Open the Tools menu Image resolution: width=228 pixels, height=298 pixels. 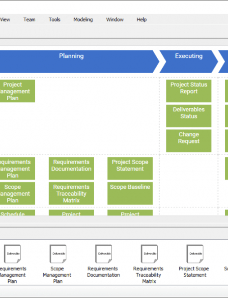tap(55, 20)
